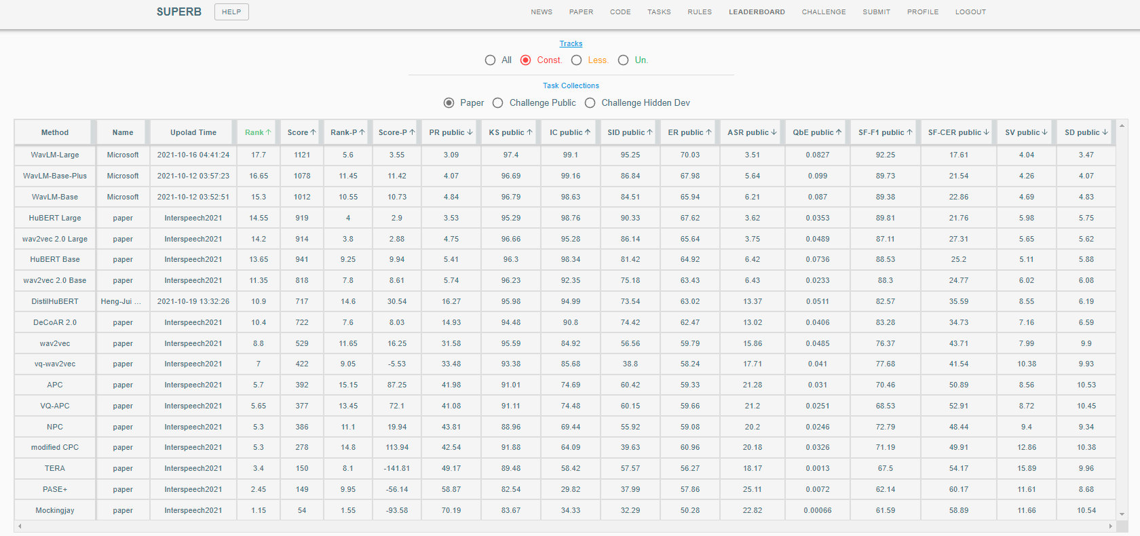This screenshot has height=536, width=1140.
Task: Click sort arrow in SF-F1 public header
Action: click(909, 132)
